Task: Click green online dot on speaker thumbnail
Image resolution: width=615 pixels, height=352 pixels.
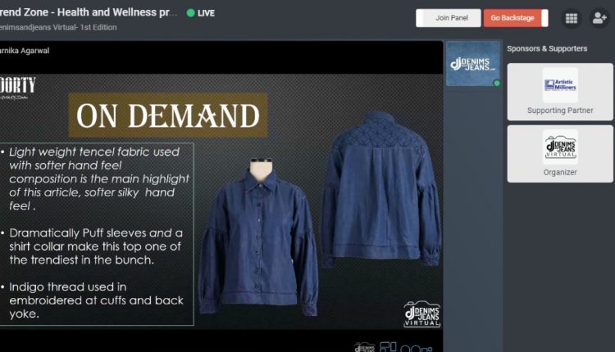Action: (x=497, y=83)
